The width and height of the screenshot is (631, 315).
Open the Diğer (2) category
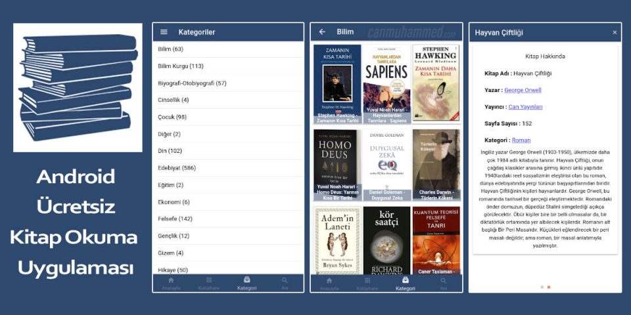[x=228, y=134]
